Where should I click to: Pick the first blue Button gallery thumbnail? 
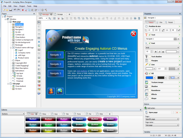33,119
